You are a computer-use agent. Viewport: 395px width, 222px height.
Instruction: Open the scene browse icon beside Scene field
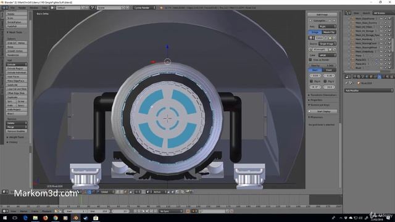(93, 7)
